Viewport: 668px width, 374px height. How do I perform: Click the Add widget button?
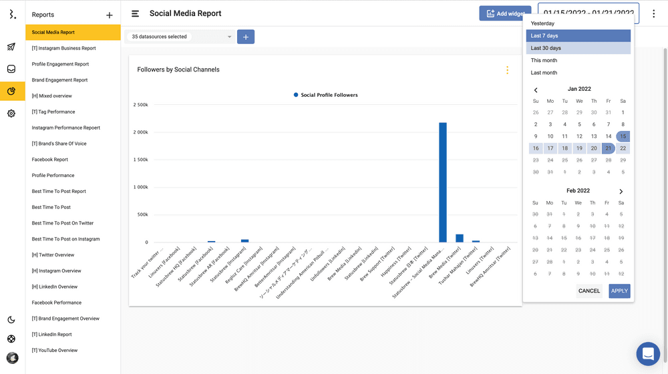[504, 13]
